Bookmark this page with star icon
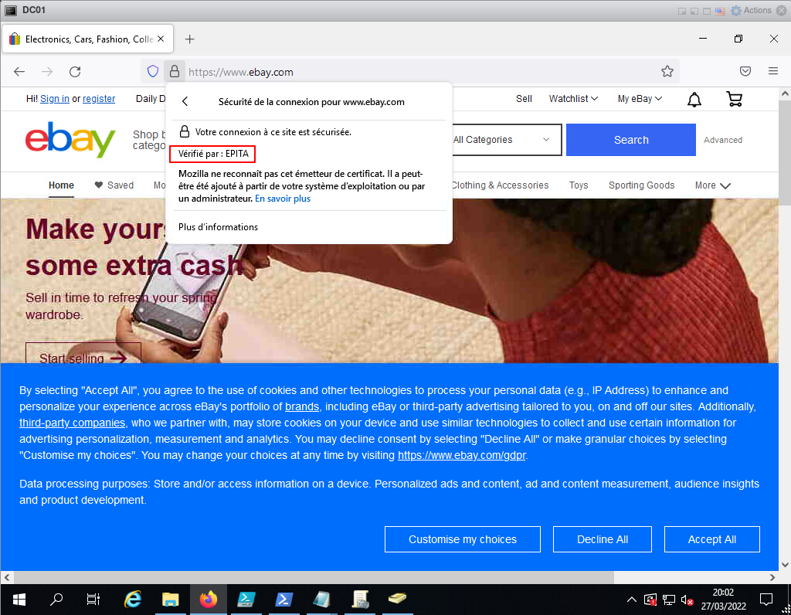Screen dimensions: 791x615 (667, 72)
